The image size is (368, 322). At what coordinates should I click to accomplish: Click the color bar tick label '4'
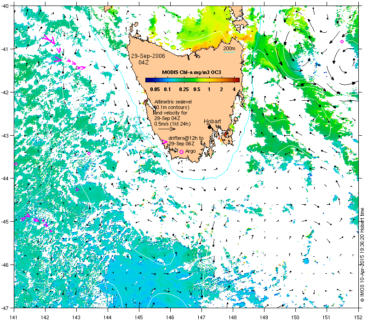[234, 89]
